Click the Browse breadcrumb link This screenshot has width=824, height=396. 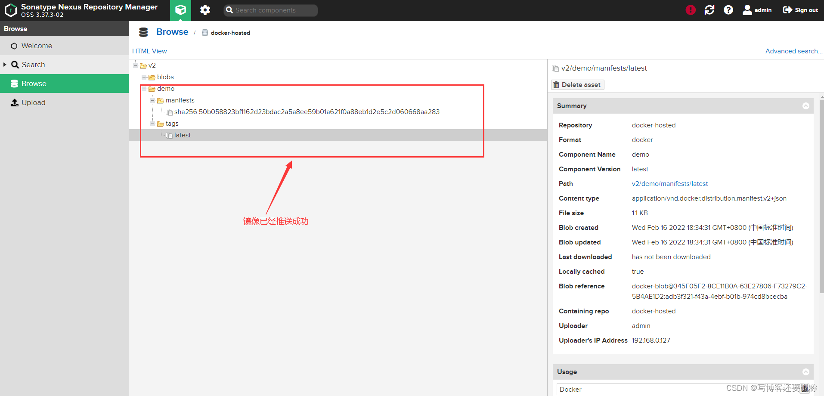pos(172,32)
